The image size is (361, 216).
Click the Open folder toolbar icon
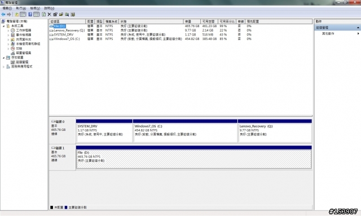pyautogui.click(x=61, y=15)
